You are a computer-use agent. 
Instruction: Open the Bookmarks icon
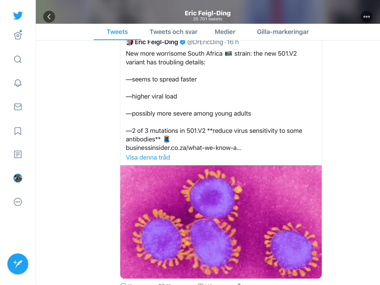coord(18,131)
